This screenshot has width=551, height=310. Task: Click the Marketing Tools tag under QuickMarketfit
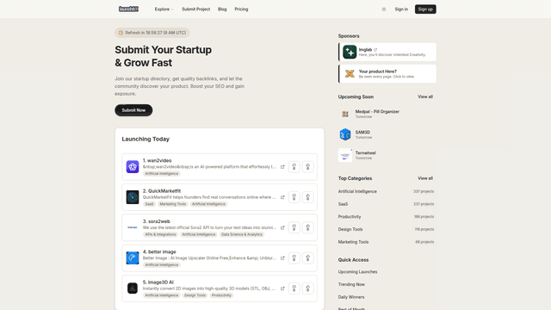coord(172,204)
